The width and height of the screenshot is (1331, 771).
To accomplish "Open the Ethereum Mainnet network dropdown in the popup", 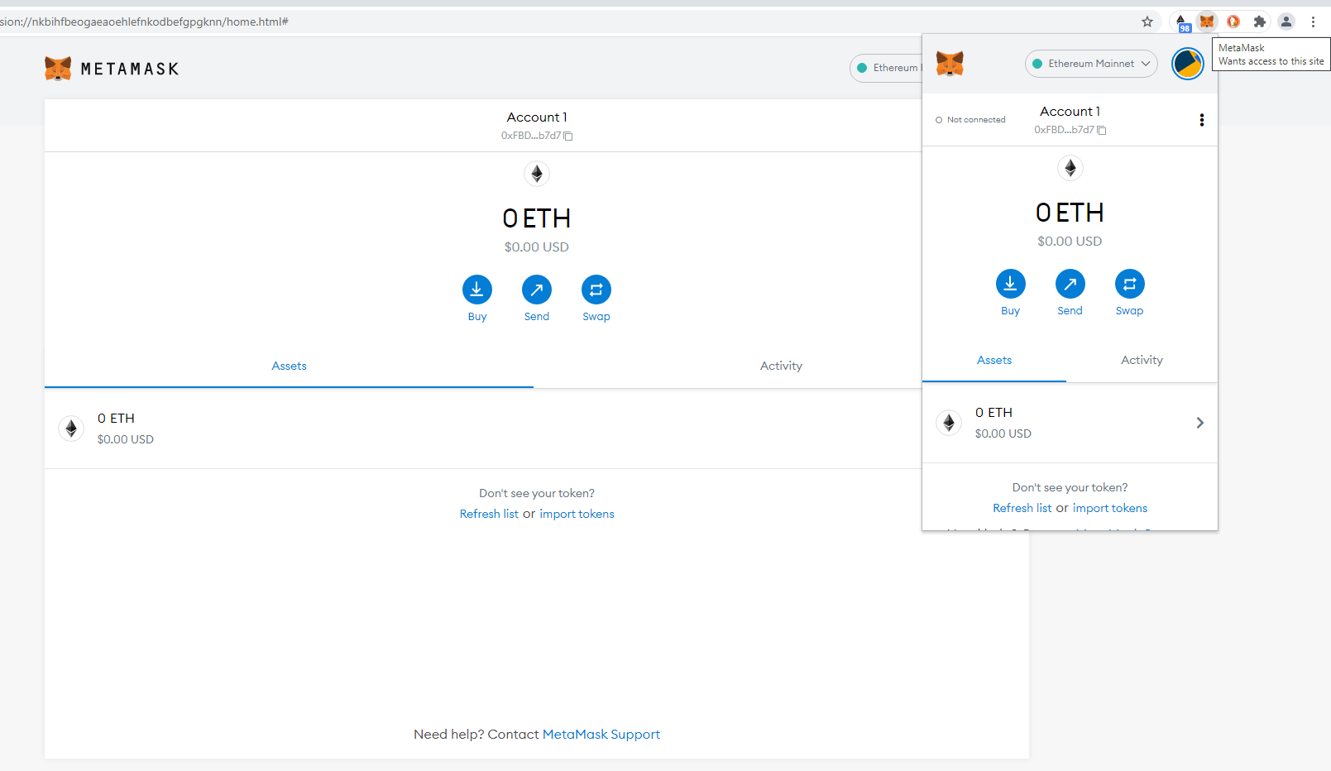I will coord(1091,64).
